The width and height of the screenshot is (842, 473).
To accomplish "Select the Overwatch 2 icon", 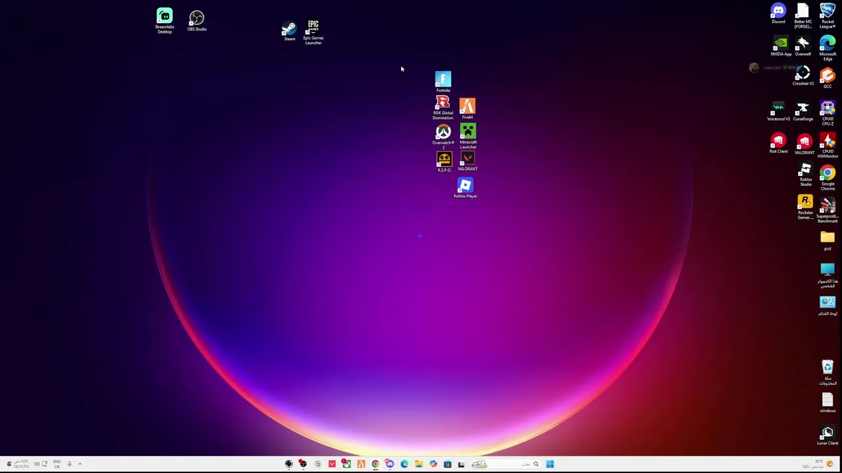I will click(x=443, y=137).
